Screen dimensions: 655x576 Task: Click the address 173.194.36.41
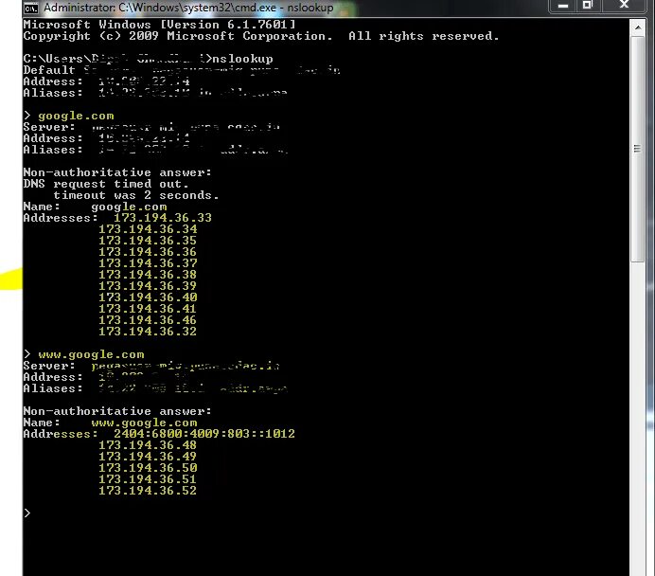[148, 309]
